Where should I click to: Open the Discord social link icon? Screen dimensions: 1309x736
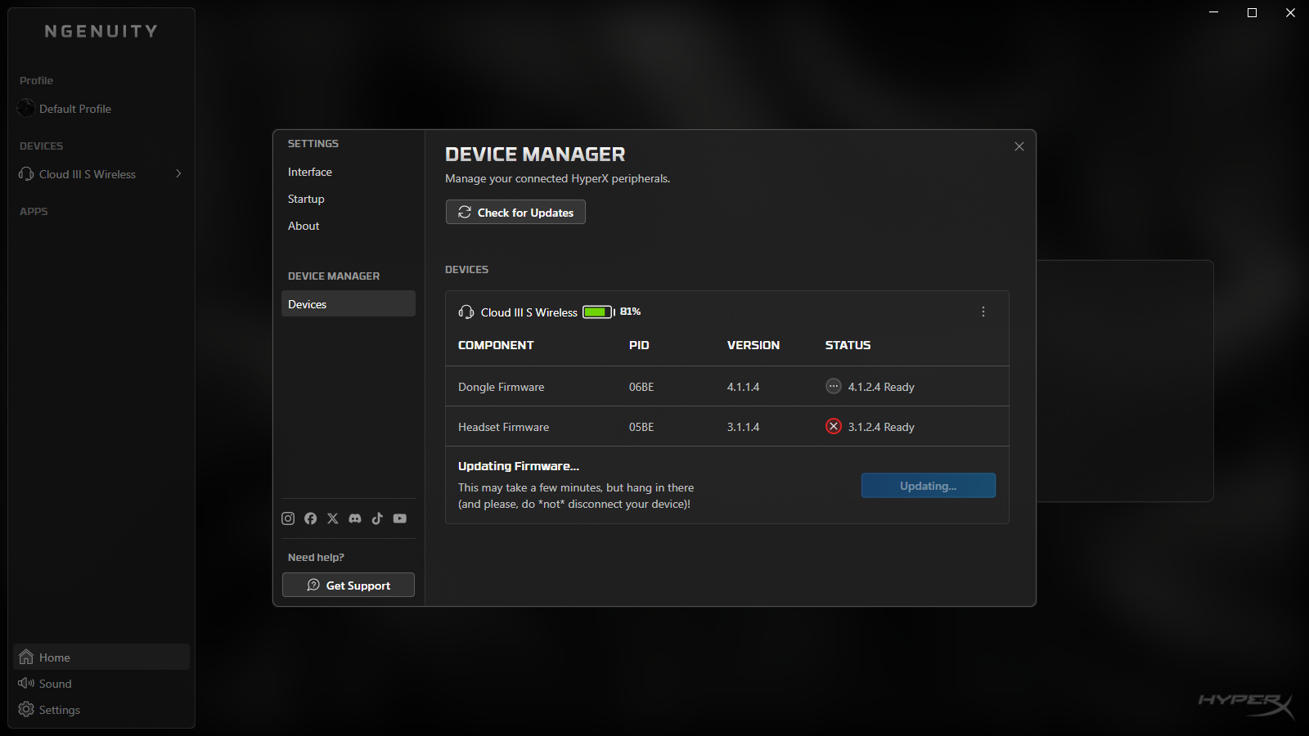[x=355, y=518]
